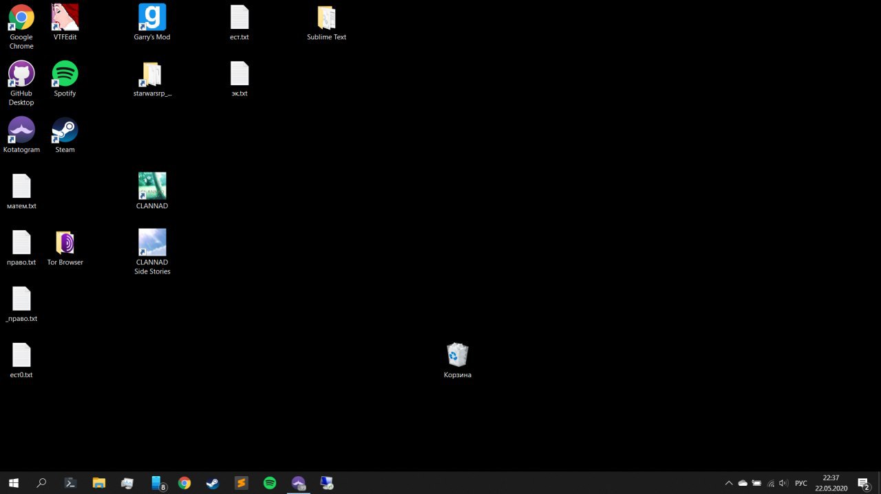Open the Windows Start menu
This screenshot has width=881, height=494.
tap(14, 483)
